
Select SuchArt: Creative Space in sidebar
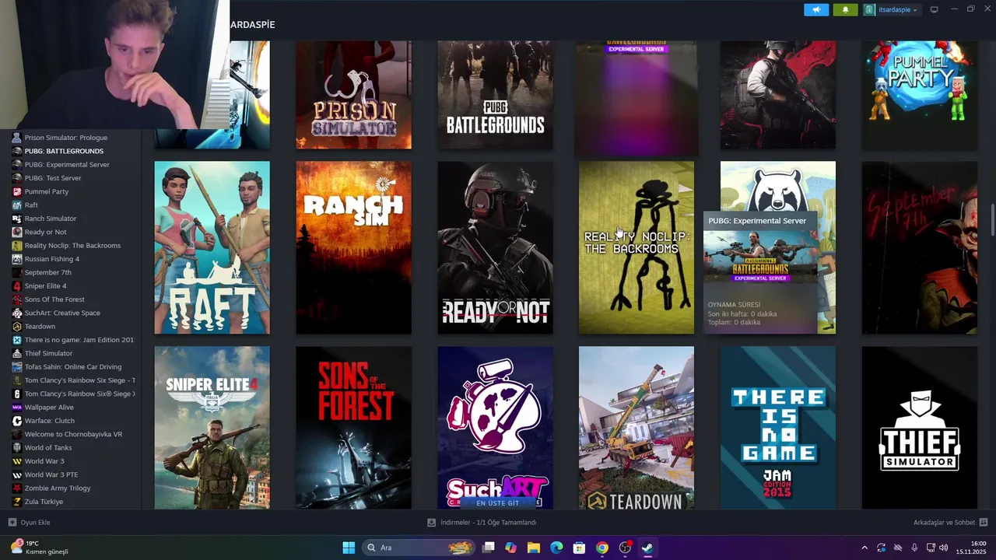click(x=62, y=313)
